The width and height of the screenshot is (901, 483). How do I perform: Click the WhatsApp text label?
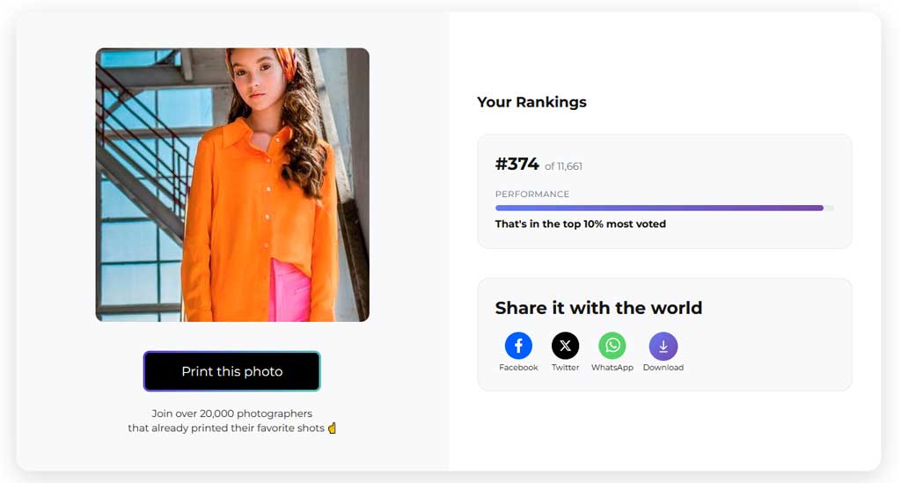coord(612,368)
